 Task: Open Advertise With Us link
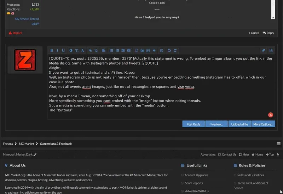(x=197, y=191)
